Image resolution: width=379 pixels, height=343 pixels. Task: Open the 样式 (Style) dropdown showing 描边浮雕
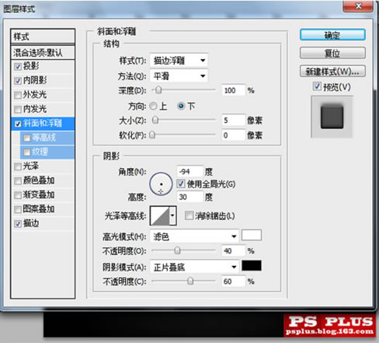click(x=179, y=61)
